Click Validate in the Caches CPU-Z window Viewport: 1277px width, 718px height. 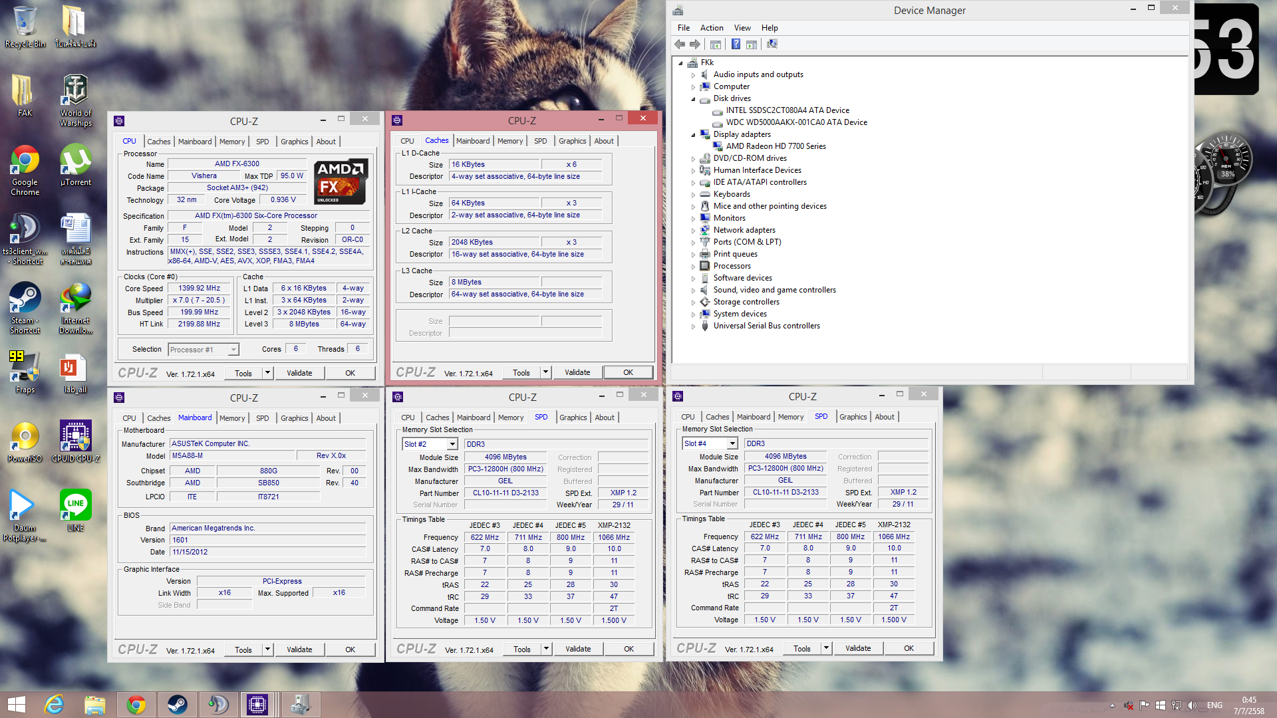577,372
